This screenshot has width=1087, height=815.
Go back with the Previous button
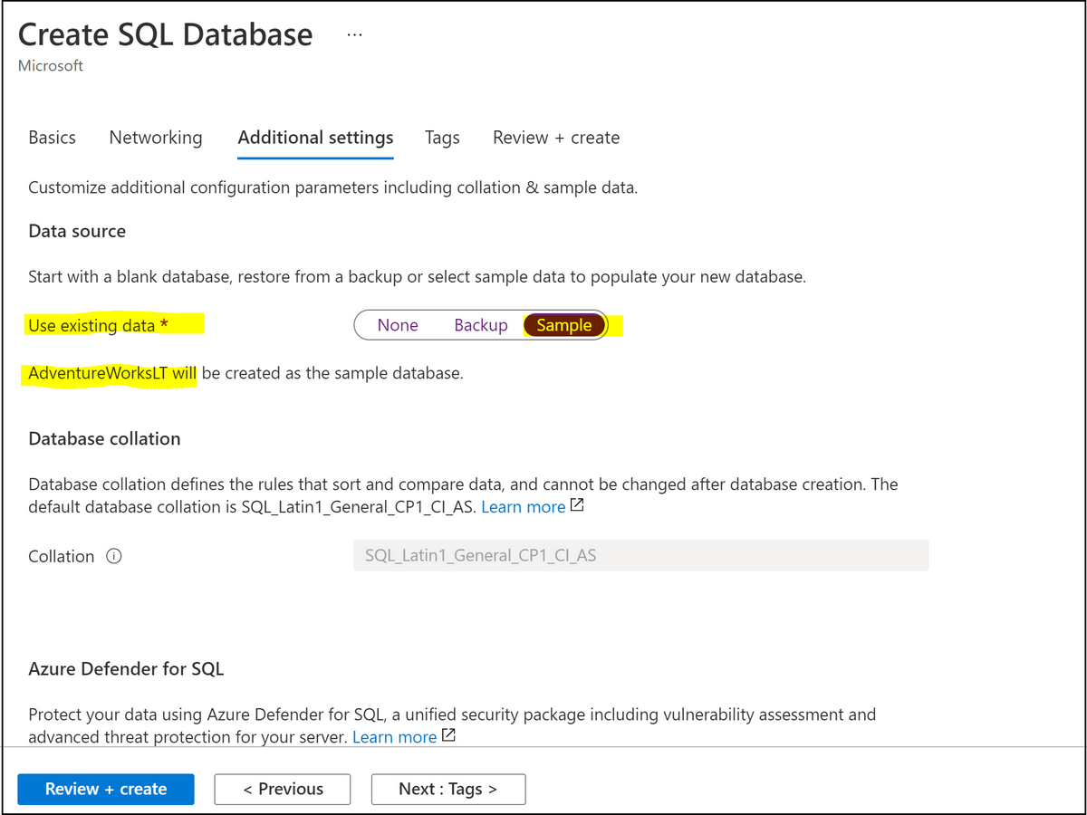click(283, 789)
